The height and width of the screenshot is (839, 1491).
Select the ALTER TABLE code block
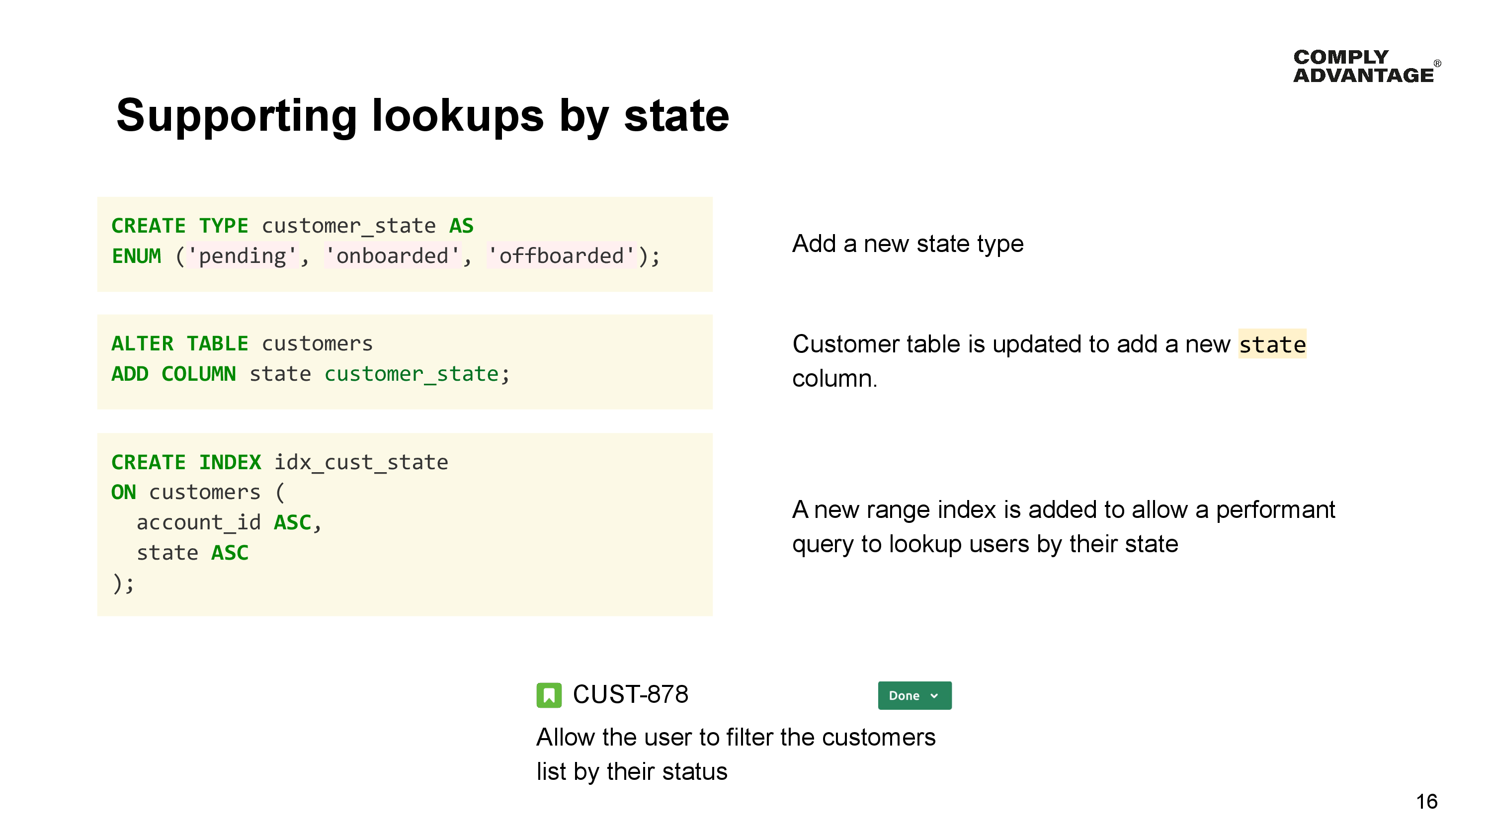[x=404, y=362]
